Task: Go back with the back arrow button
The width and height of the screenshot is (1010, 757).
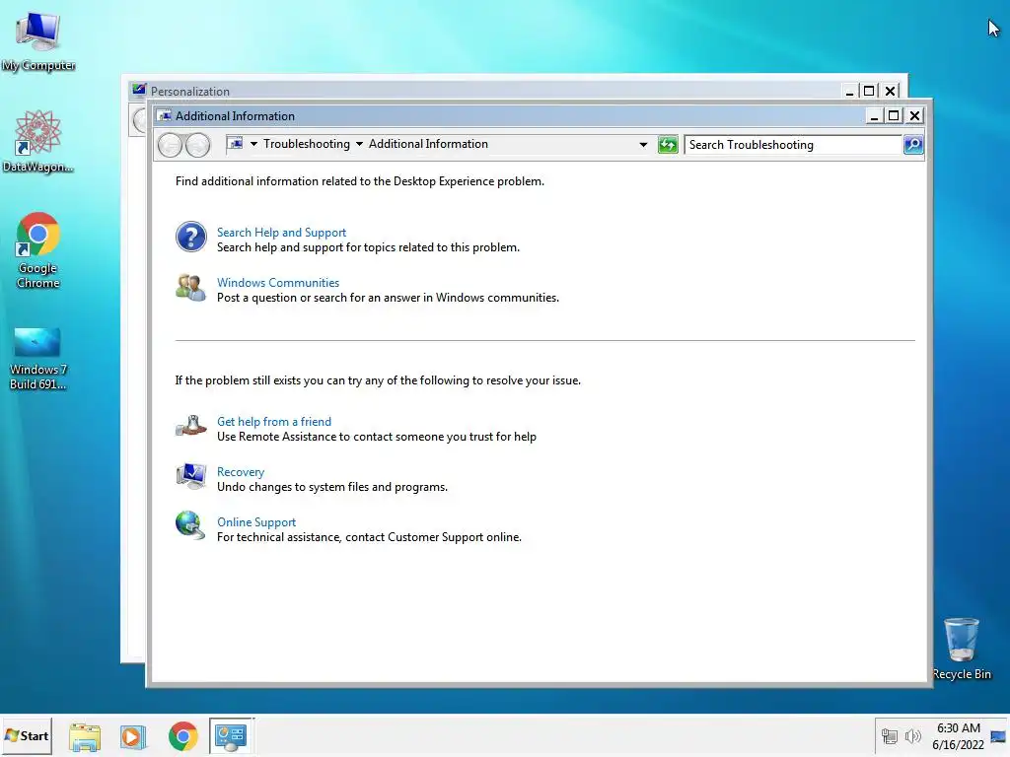Action: click(x=170, y=145)
